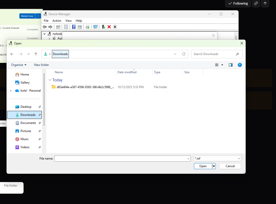Viewport: 276px width, 204px height.
Task: Open the File name history dropdown
Action: 188,159
